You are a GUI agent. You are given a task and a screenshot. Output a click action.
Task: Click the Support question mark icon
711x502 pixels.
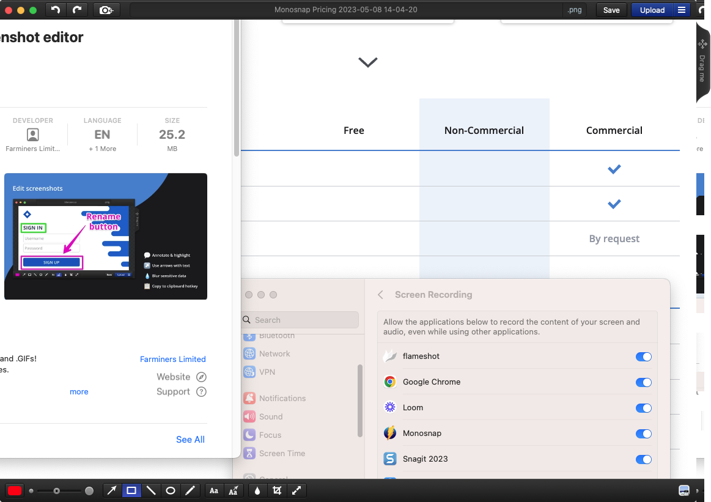point(201,392)
